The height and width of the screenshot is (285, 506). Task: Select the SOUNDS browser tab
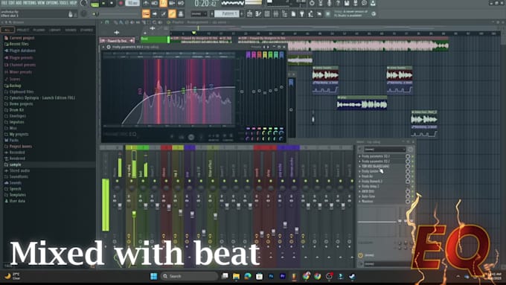[x=71, y=30]
